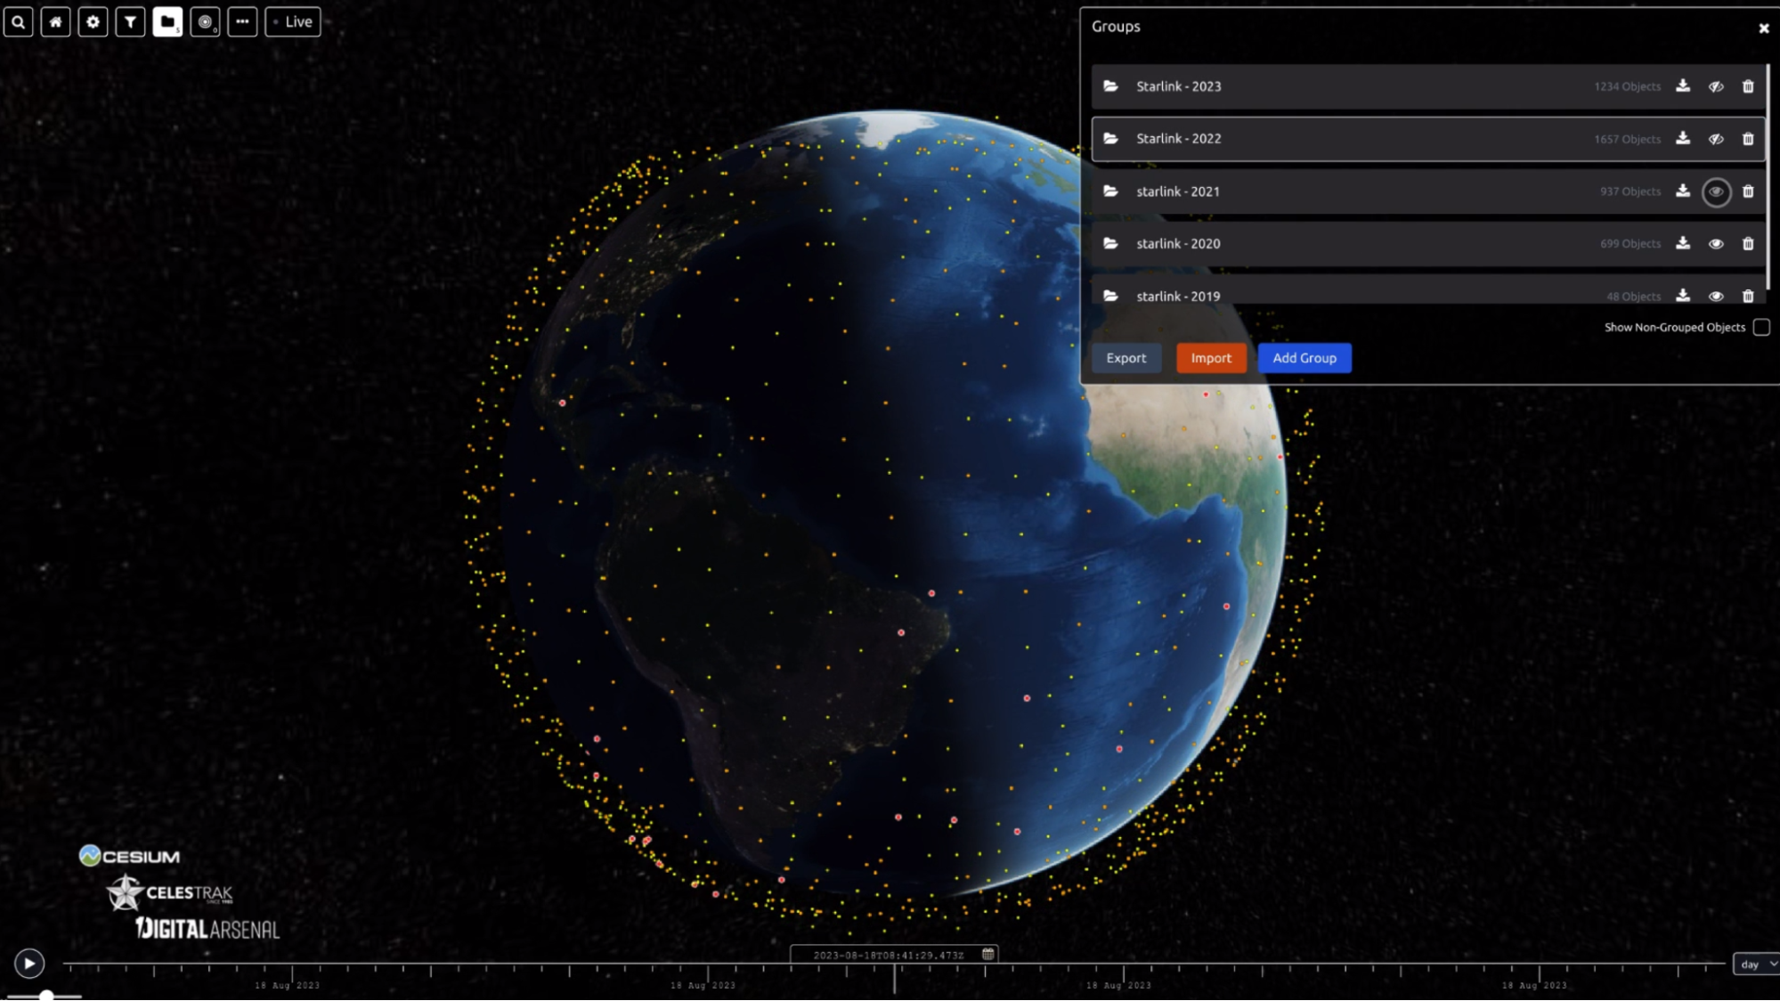The width and height of the screenshot is (1780, 1001).
Task: Delete the Starlink - 2022 group
Action: tap(1748, 139)
